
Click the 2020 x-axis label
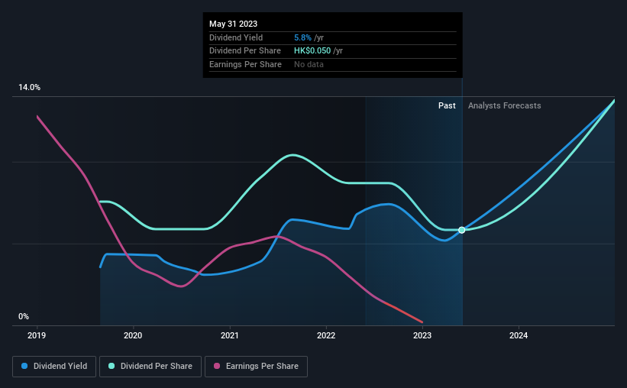(133, 335)
